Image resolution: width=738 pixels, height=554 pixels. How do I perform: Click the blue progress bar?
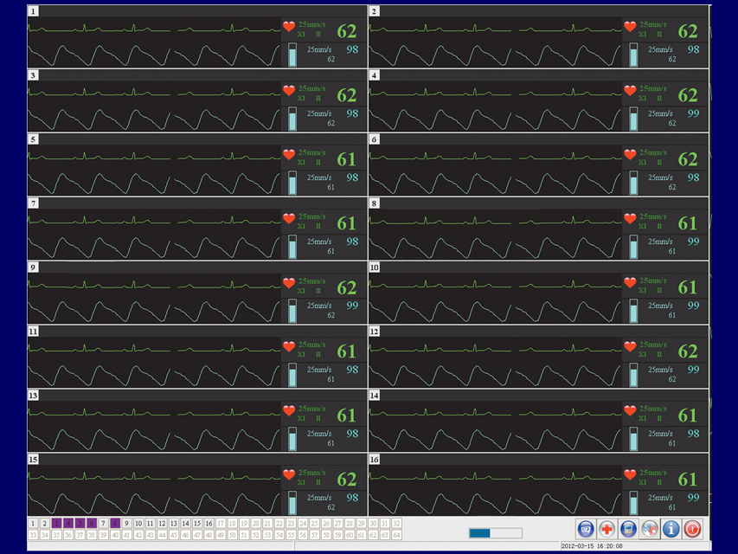tap(495, 533)
